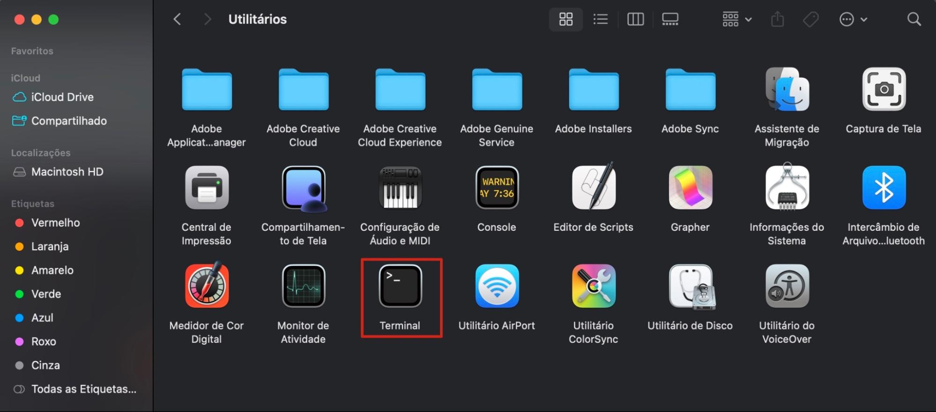Click the Etiquetas section header
Viewport: 936px width, 412px height.
tap(33, 204)
